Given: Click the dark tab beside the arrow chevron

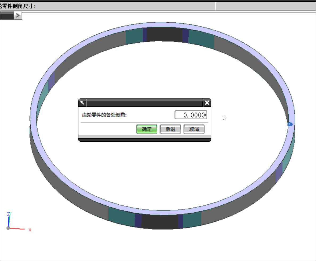Looking at the screenshot, I should tap(7, 16).
